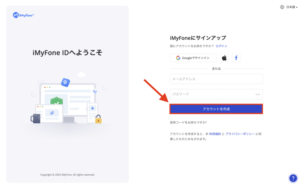Focus the メールアドレス input field

[x=216, y=79]
